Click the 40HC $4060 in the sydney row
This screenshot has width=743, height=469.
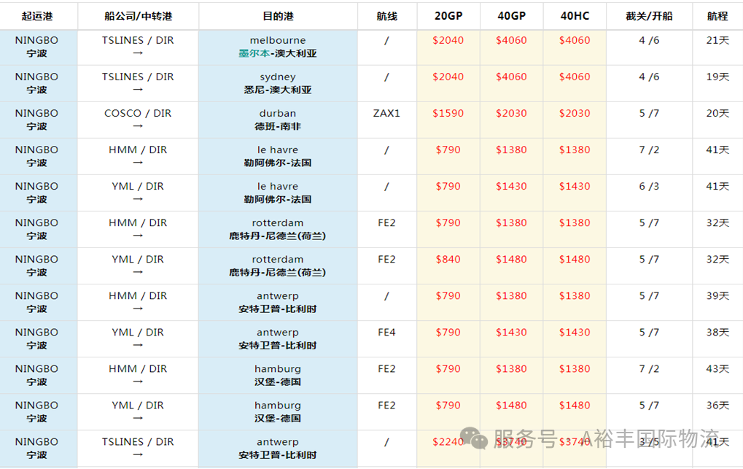tap(575, 77)
